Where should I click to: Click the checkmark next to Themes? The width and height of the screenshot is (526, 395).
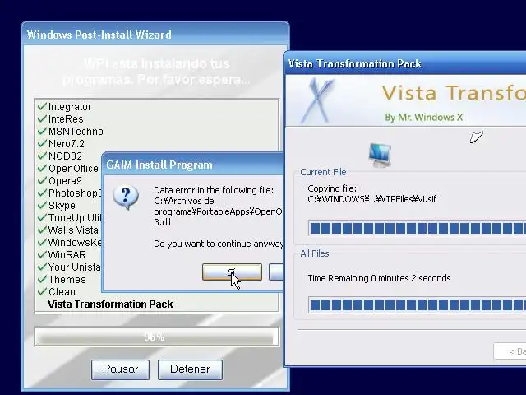(x=42, y=280)
